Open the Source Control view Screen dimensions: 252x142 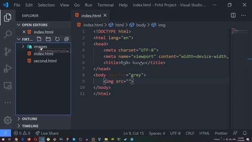coord(7,52)
